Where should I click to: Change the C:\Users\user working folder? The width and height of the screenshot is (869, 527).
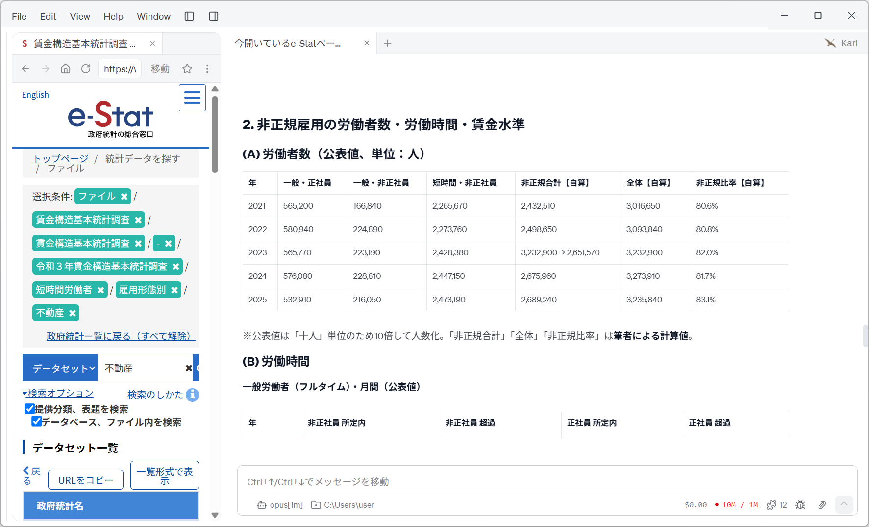[x=343, y=505]
